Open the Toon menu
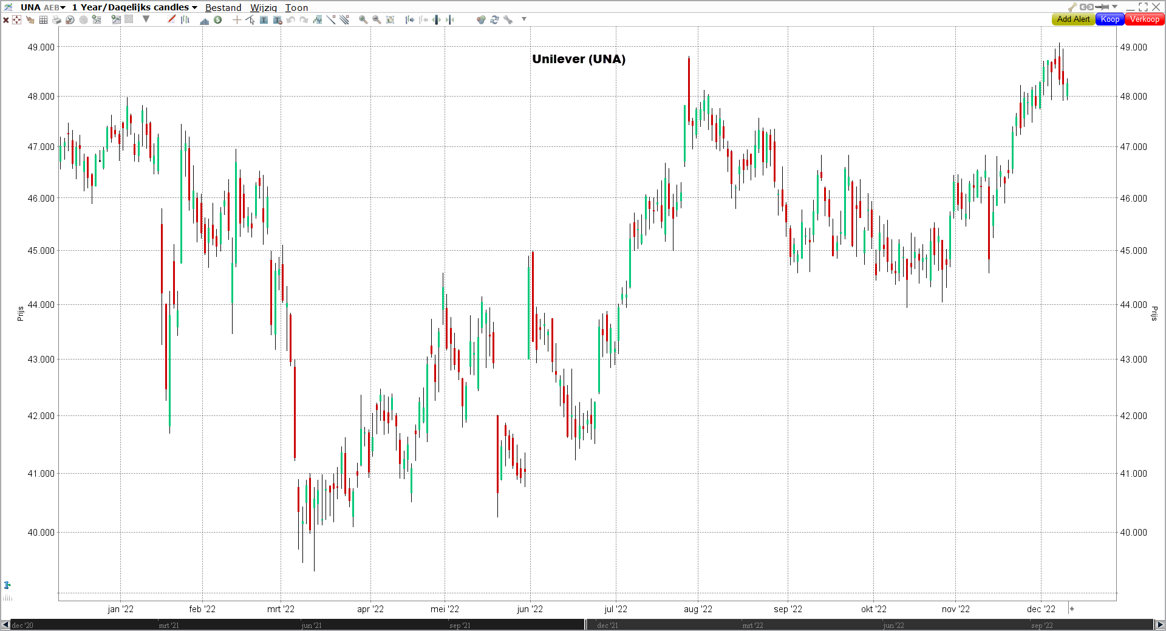1166x631 pixels. pos(296,7)
